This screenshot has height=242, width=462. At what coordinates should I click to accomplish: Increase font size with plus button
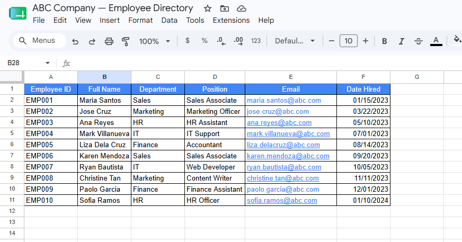click(366, 41)
